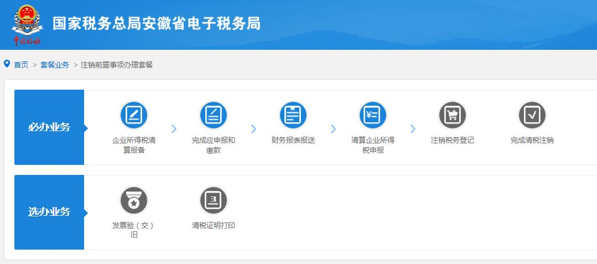Select the 必办业务 section tab
597x264 pixels.
pos(49,127)
